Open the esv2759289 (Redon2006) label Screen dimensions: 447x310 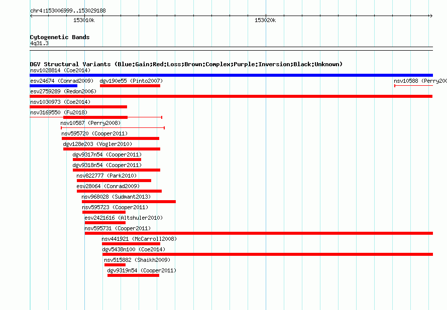point(63,91)
